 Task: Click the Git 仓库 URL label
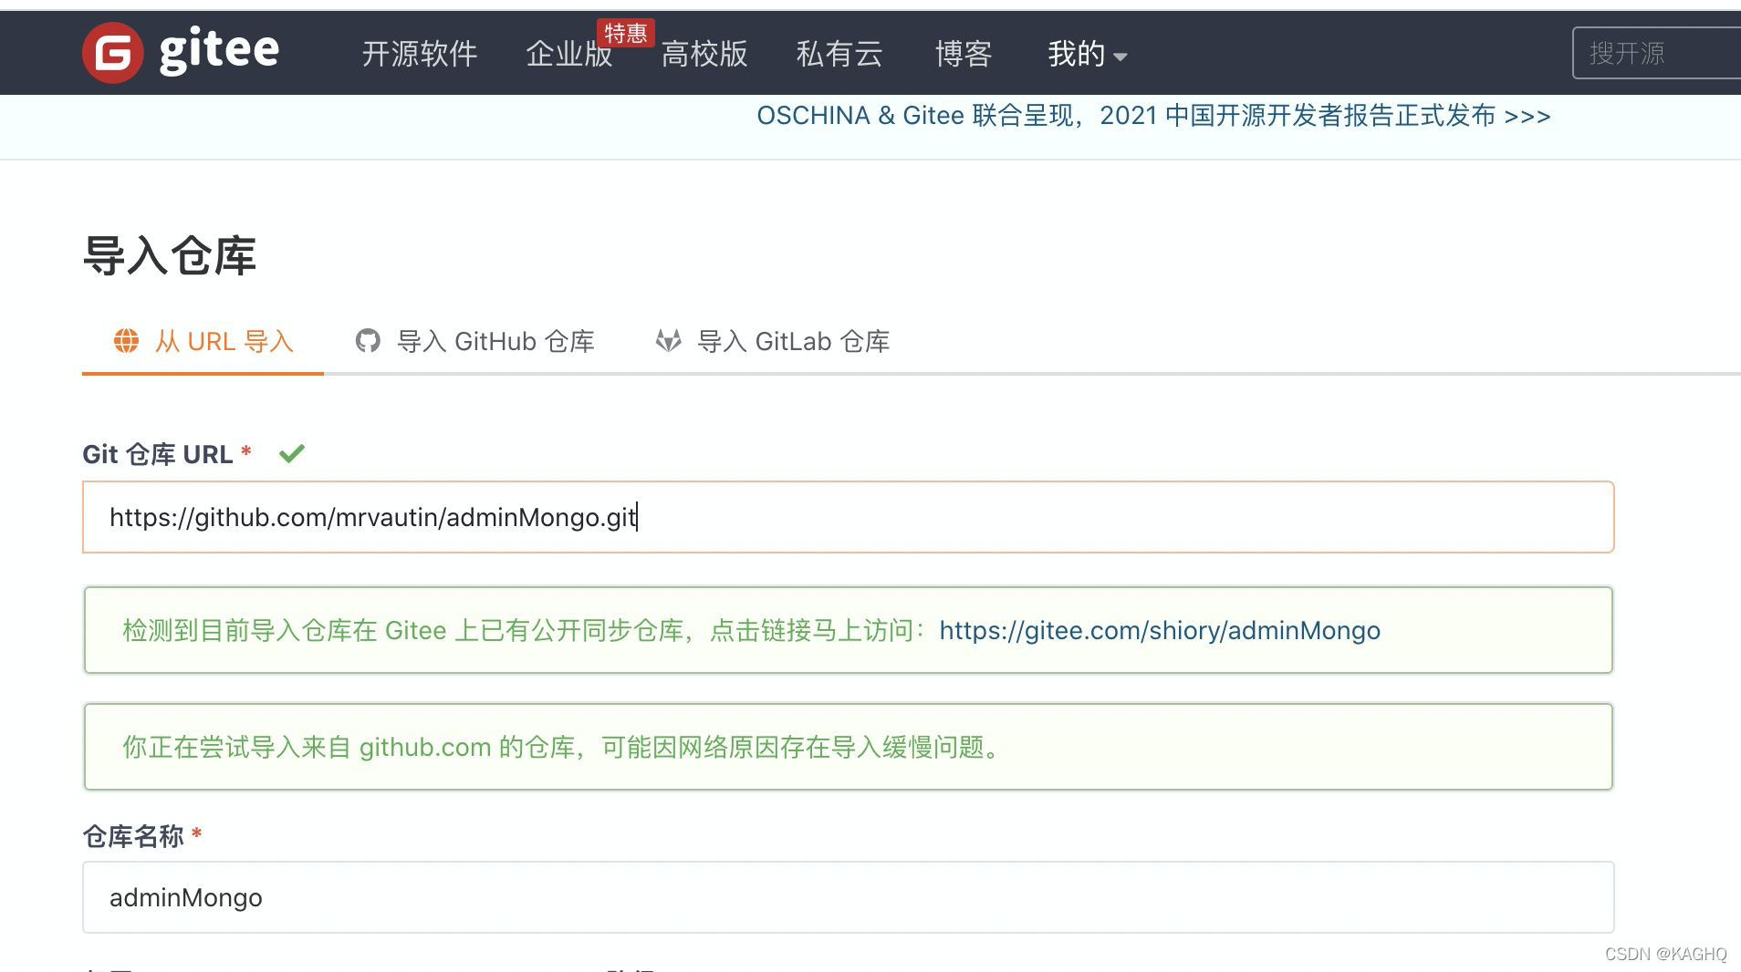pyautogui.click(x=158, y=454)
